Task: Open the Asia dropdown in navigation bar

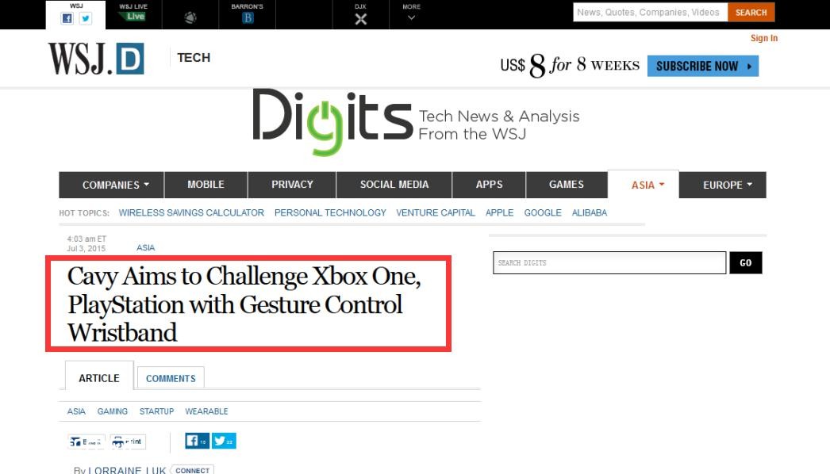Action: pos(644,185)
